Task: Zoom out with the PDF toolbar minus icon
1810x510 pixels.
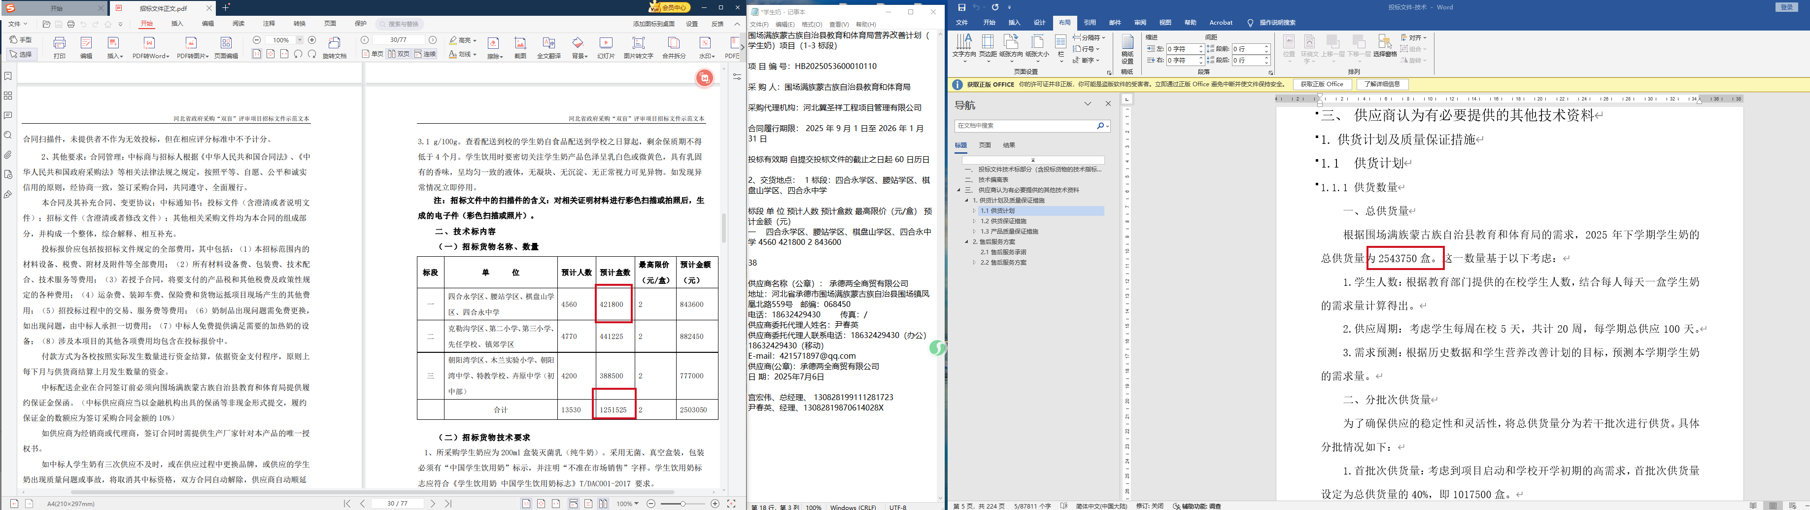Action: (x=256, y=40)
